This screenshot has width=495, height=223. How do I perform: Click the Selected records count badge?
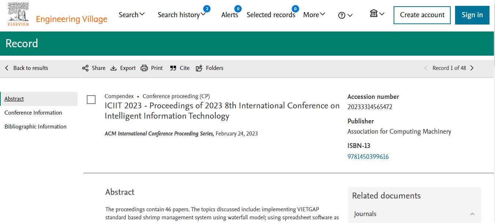click(295, 9)
